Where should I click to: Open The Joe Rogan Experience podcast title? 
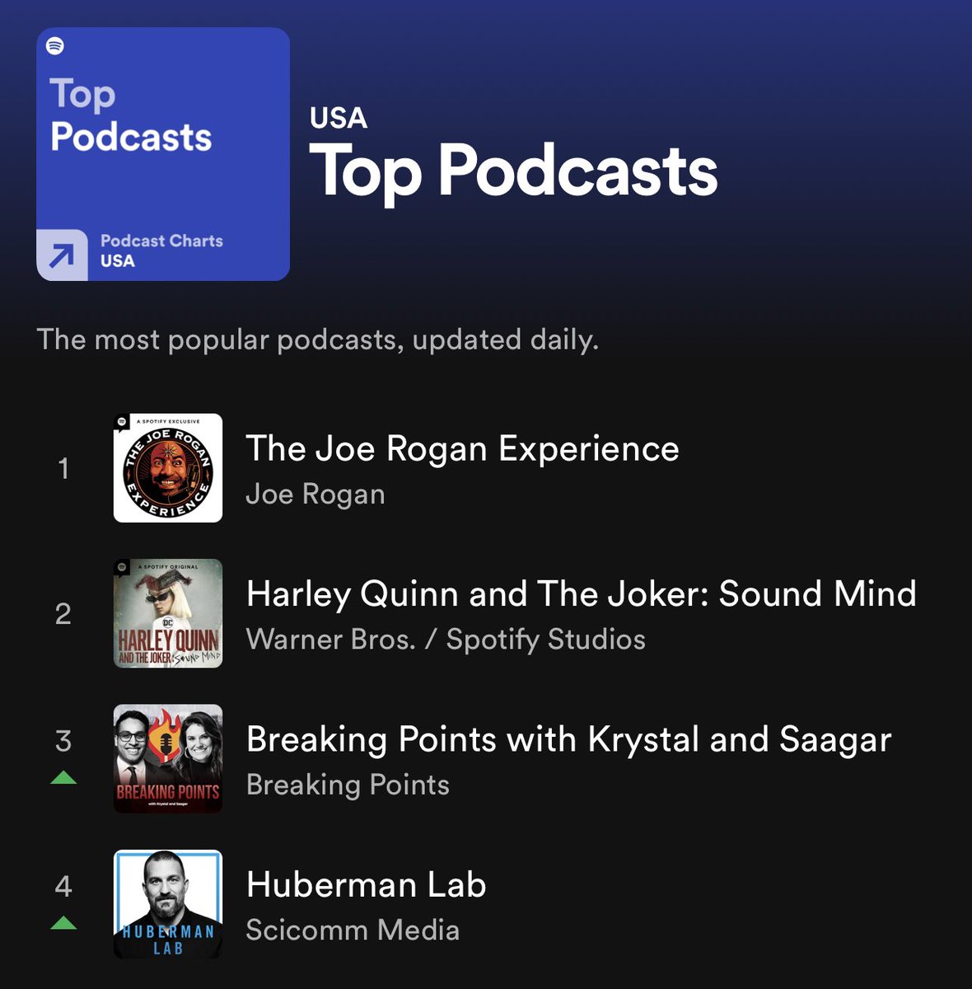463,449
